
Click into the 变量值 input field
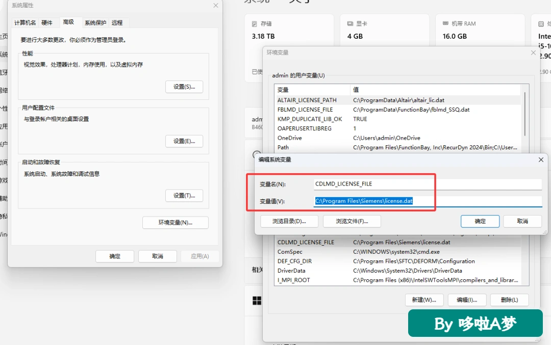click(x=428, y=201)
